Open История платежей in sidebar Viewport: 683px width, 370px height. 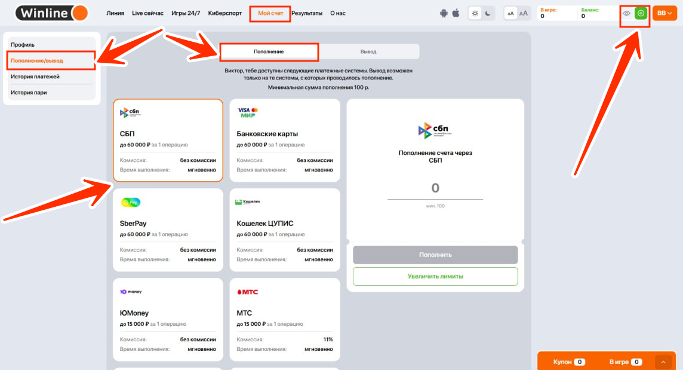(x=35, y=77)
